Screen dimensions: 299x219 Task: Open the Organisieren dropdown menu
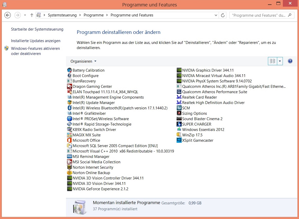[x=83, y=61]
